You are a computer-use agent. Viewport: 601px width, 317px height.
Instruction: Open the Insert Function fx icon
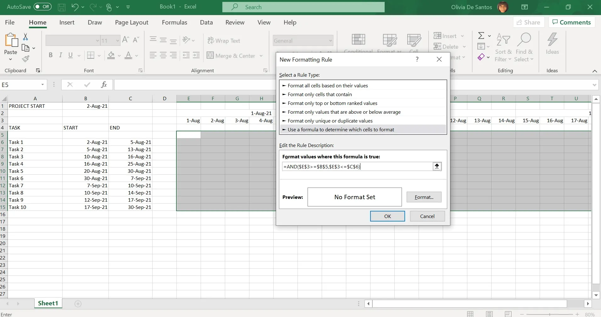click(x=104, y=85)
